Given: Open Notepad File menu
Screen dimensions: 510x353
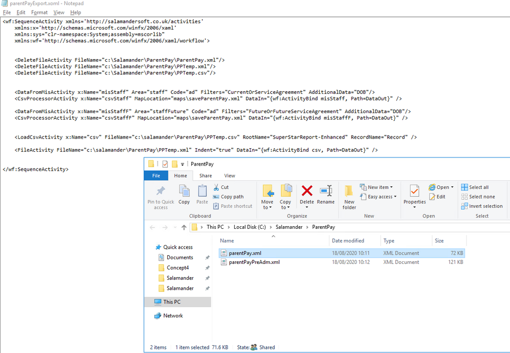Looking at the screenshot, I should tap(7, 12).
